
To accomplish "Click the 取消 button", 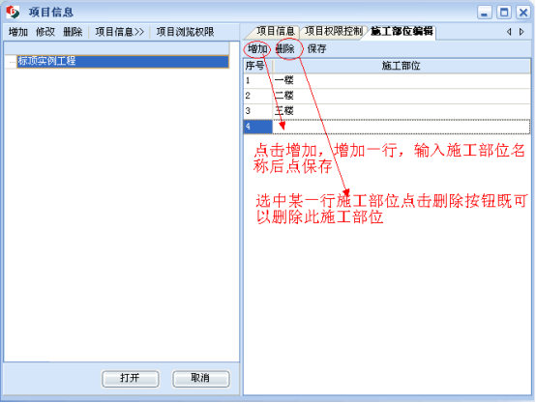I will pyautogui.click(x=201, y=379).
